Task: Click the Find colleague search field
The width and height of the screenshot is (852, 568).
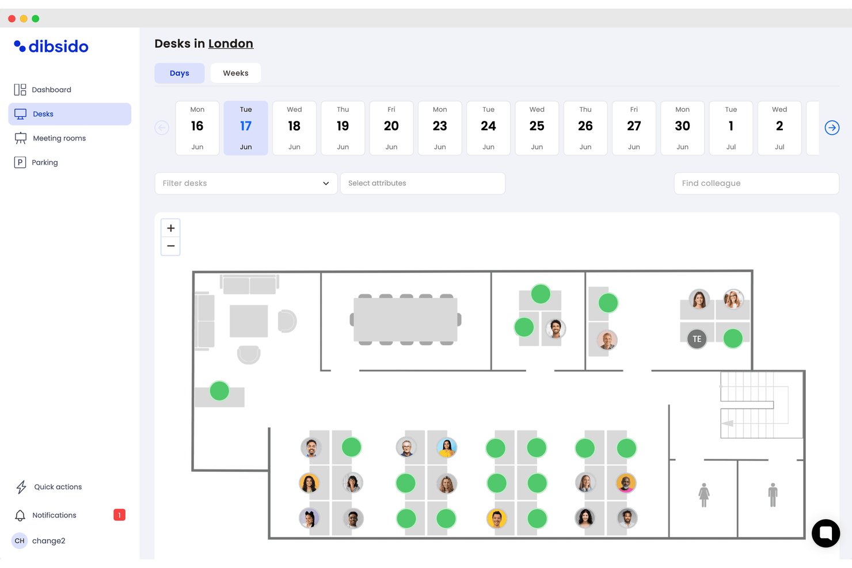Action: tap(756, 183)
